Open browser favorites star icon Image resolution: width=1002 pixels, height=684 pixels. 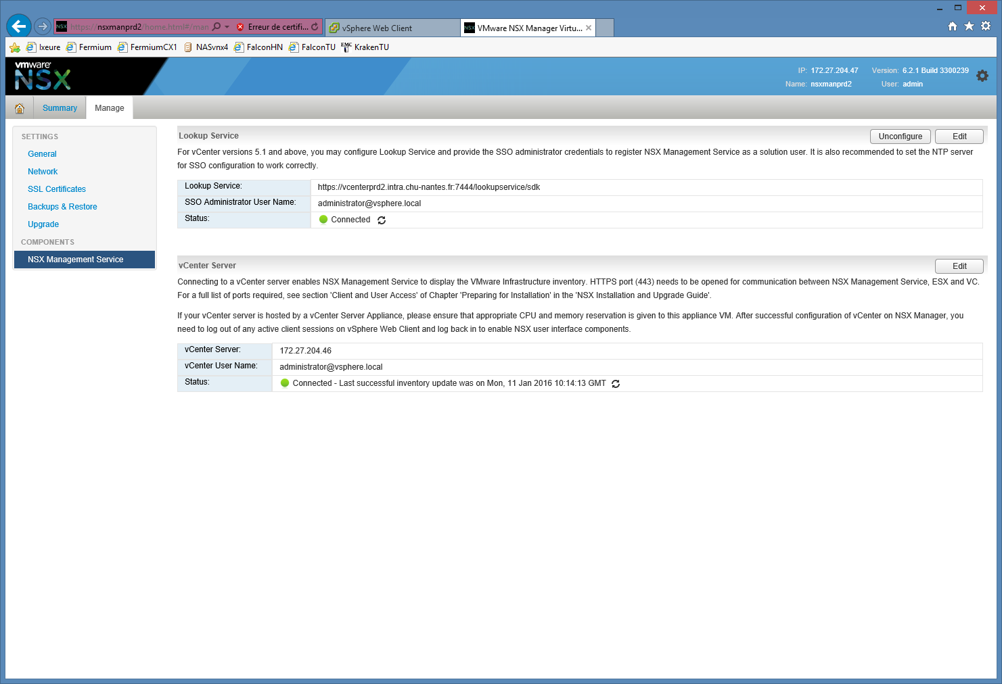[969, 26]
